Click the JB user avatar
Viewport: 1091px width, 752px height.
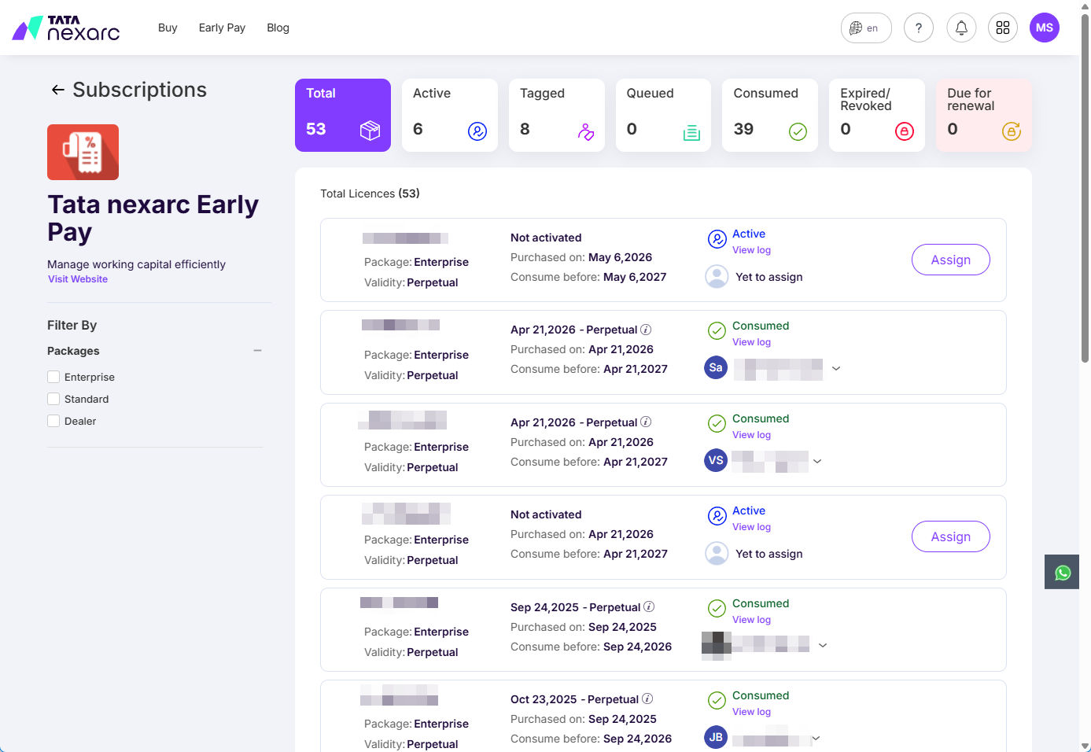[x=716, y=737]
